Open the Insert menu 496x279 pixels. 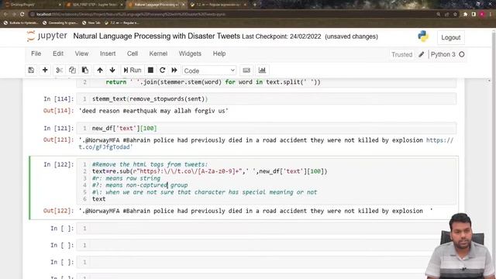pos(108,53)
